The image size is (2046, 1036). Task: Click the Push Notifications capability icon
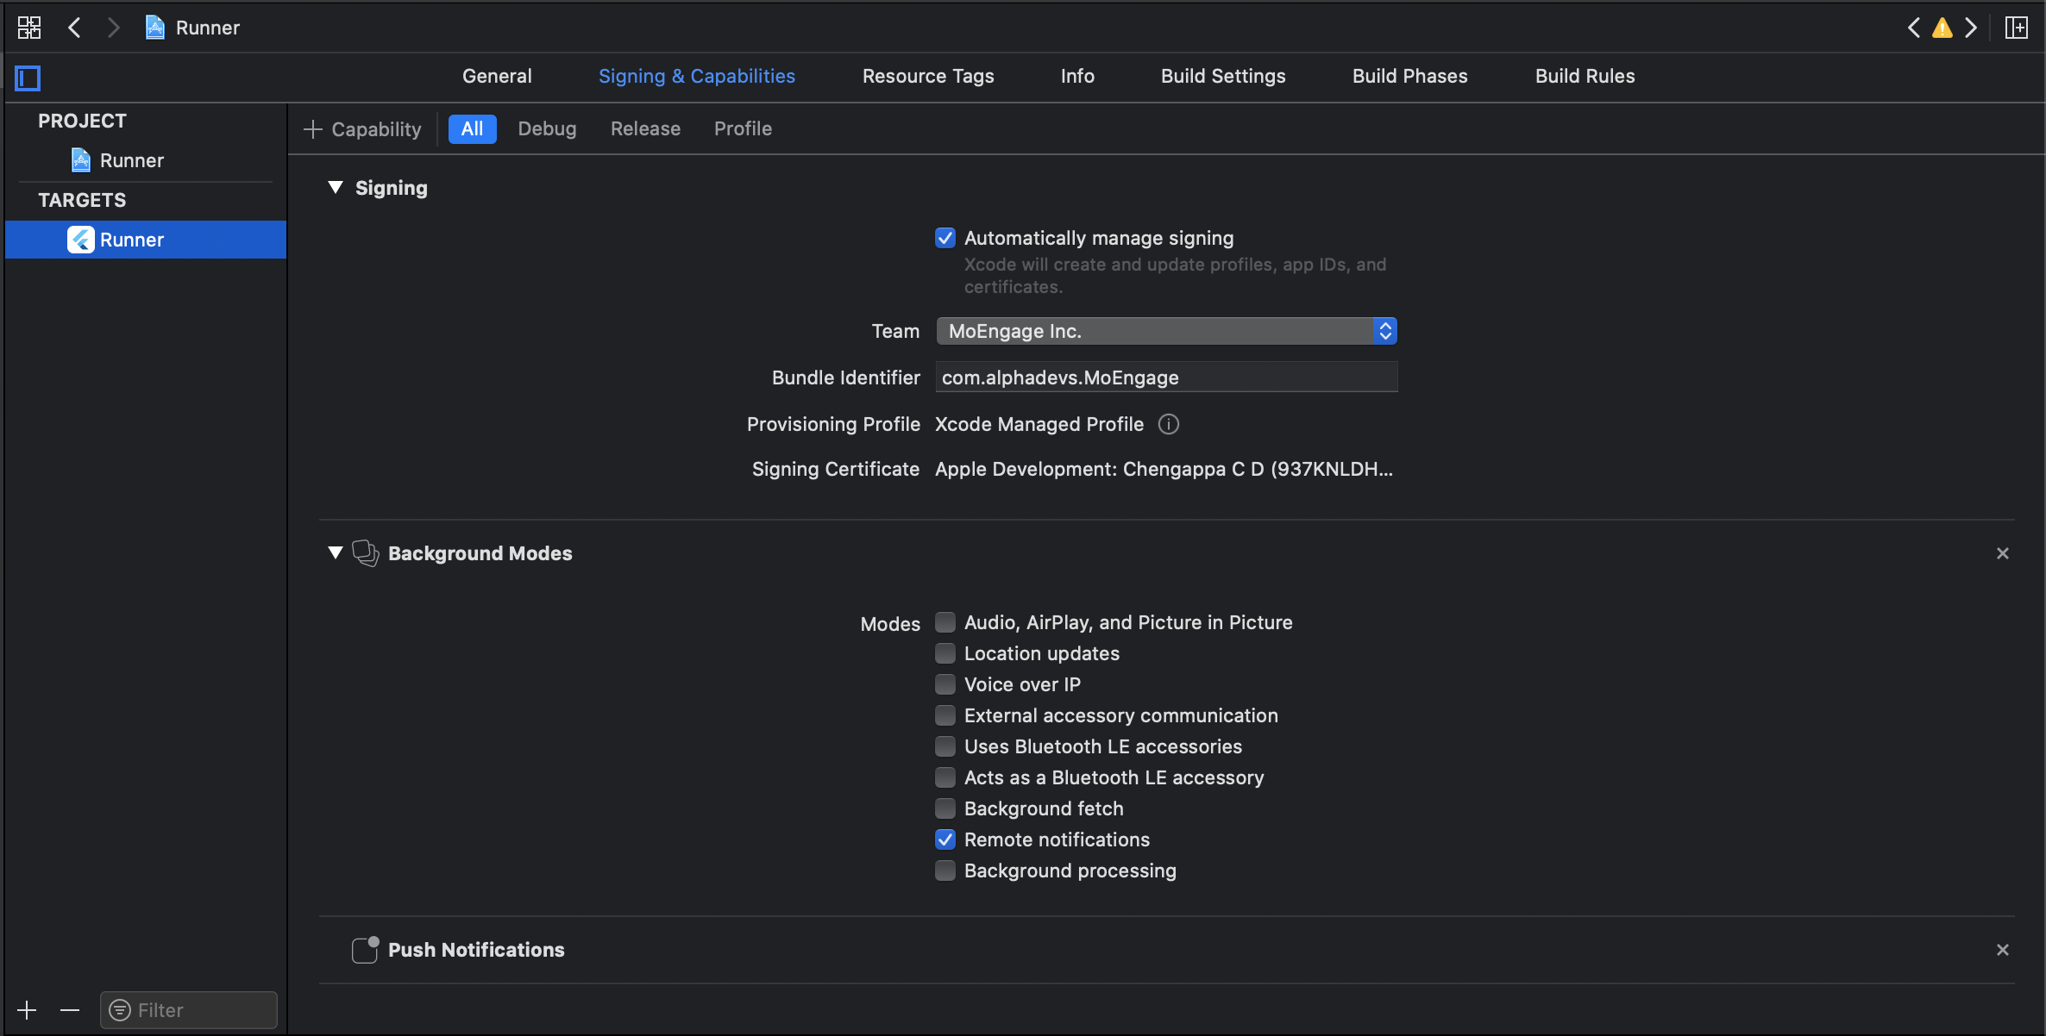tap(366, 950)
